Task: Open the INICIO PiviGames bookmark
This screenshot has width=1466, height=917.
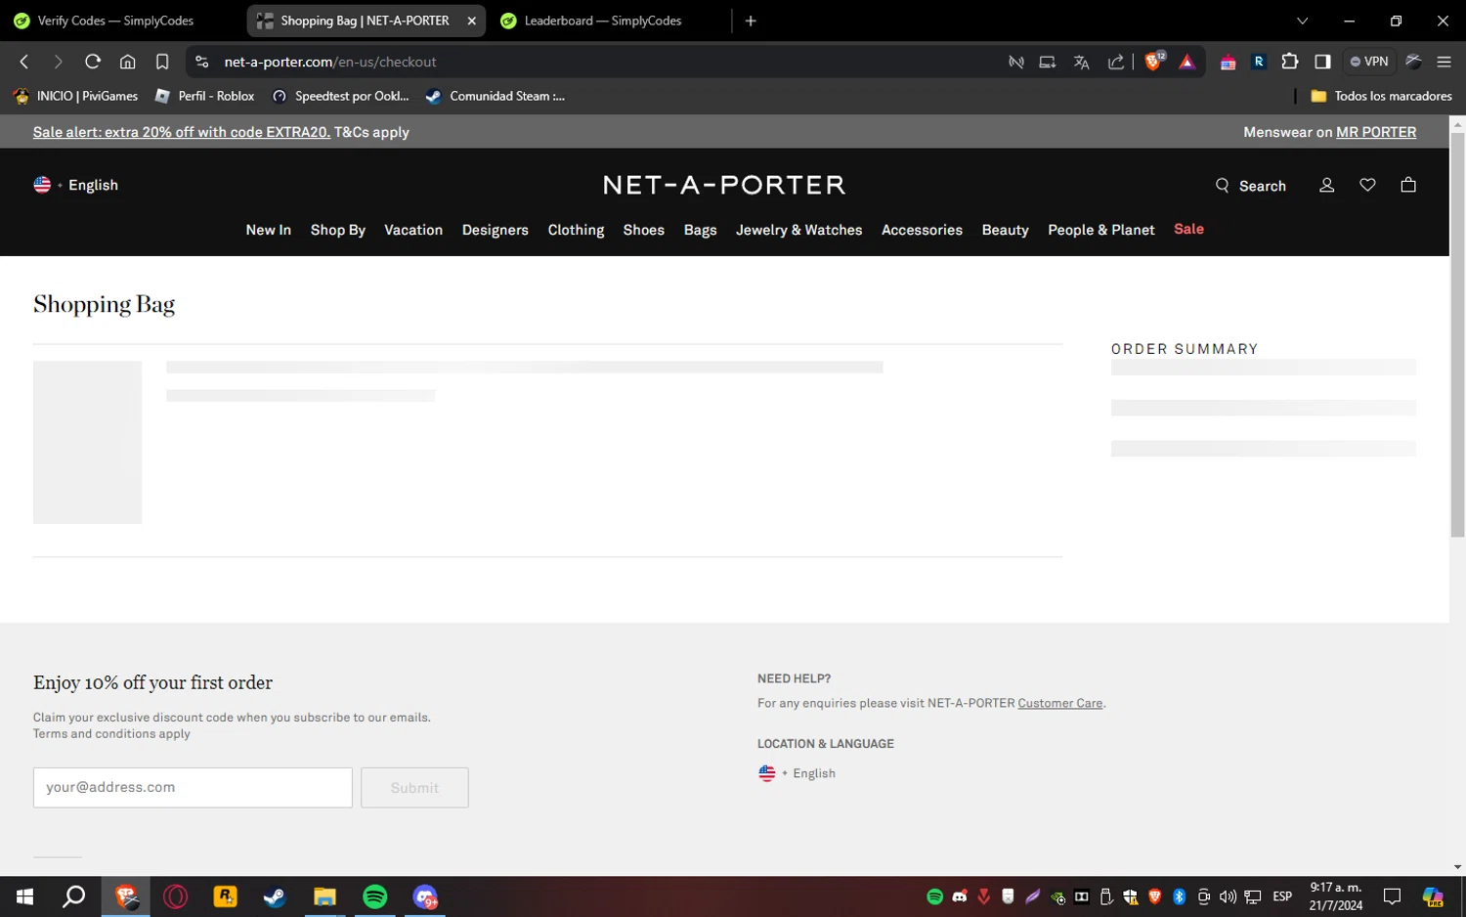Action: (x=76, y=96)
